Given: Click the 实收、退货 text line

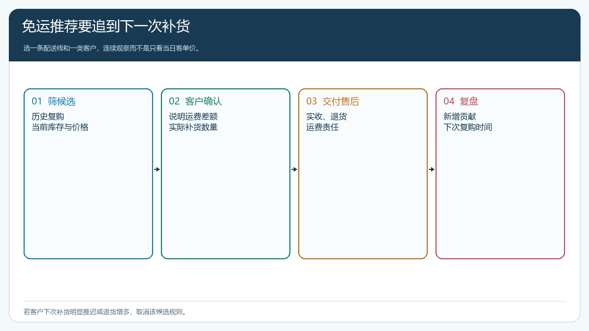Looking at the screenshot, I should [x=327, y=117].
